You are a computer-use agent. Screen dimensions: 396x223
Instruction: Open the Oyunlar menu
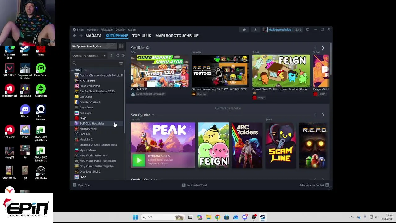pos(120,30)
